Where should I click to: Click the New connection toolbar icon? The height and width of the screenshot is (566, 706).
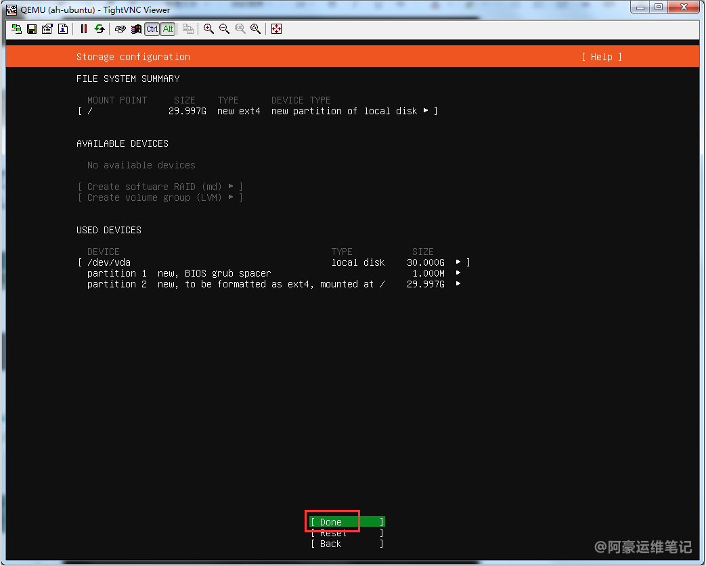(16, 29)
